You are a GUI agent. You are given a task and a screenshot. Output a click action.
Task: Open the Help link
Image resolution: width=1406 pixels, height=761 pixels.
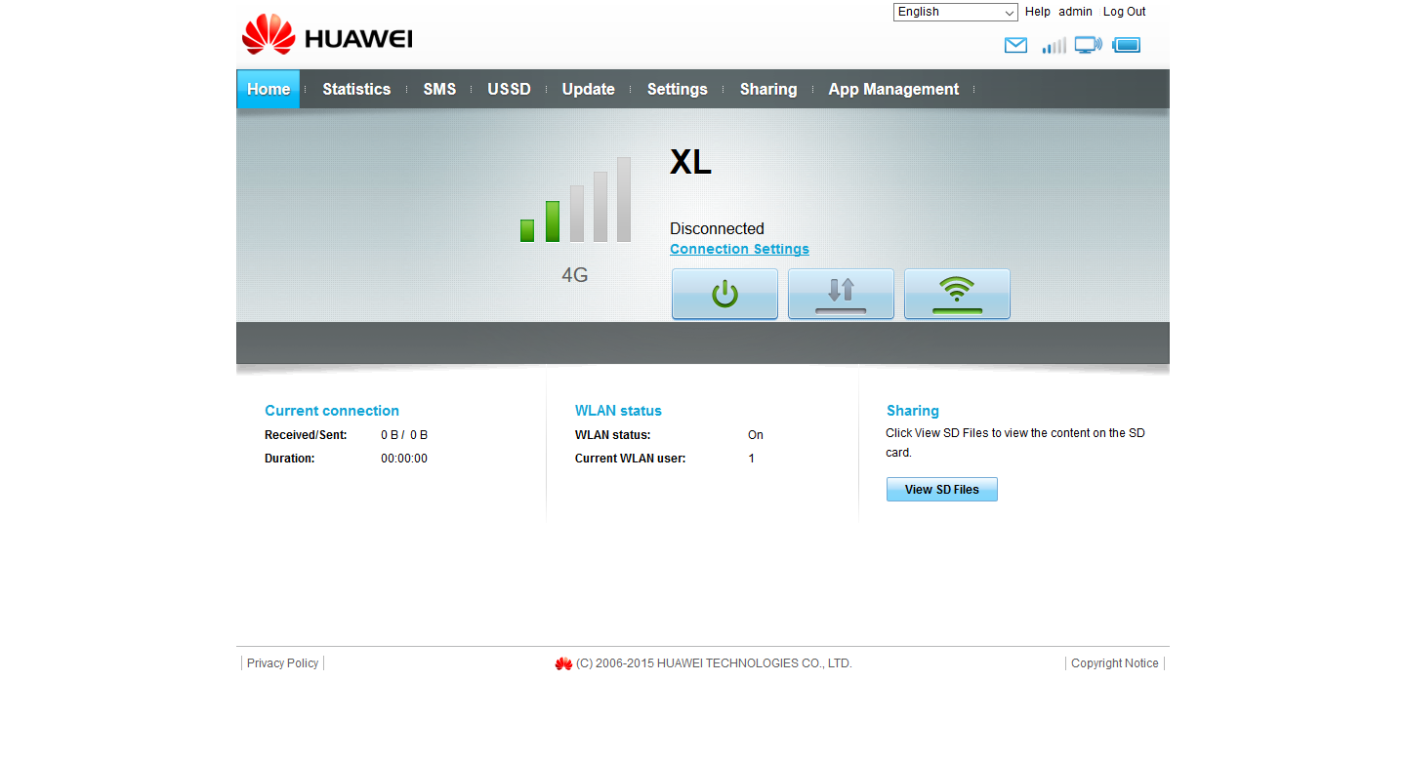click(1037, 12)
